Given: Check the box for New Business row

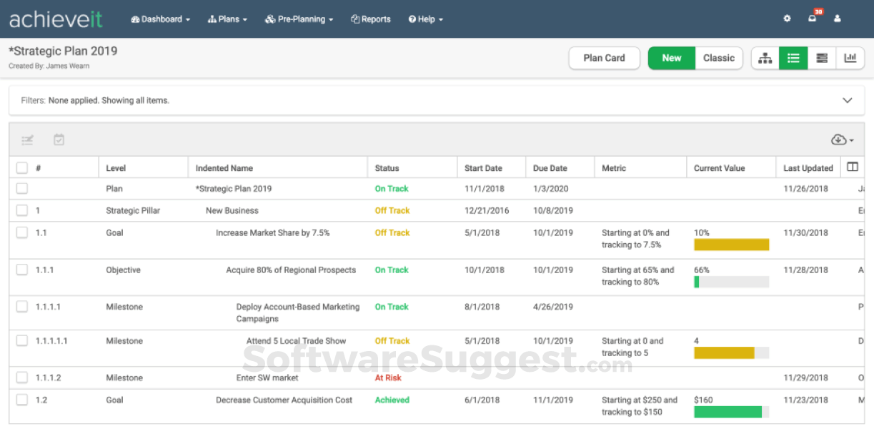Looking at the screenshot, I should click(22, 211).
